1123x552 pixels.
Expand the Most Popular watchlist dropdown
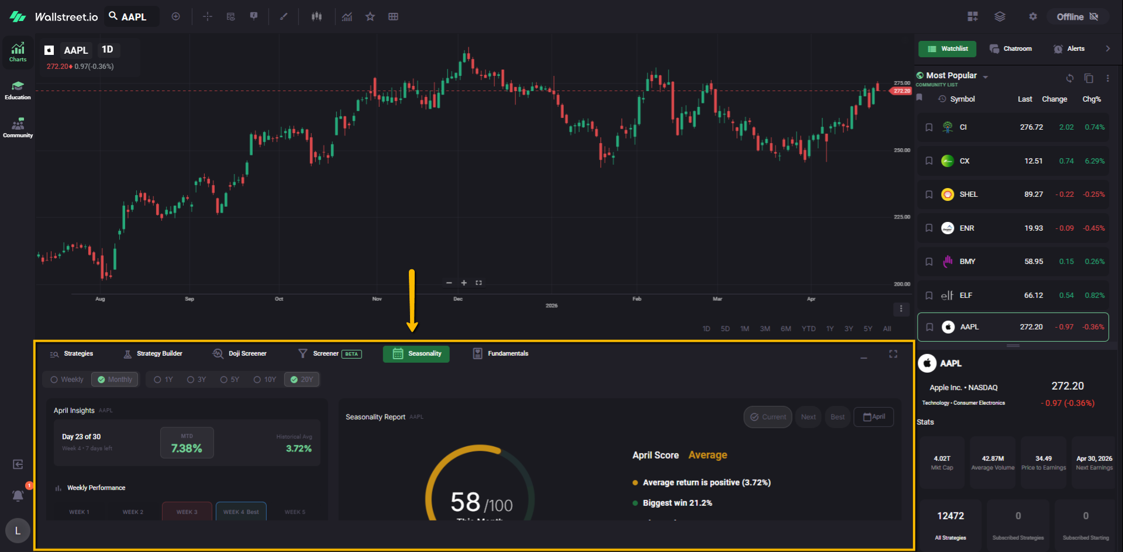click(986, 77)
